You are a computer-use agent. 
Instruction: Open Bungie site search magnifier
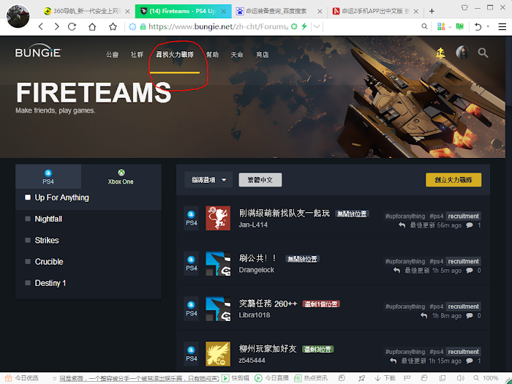click(x=483, y=53)
